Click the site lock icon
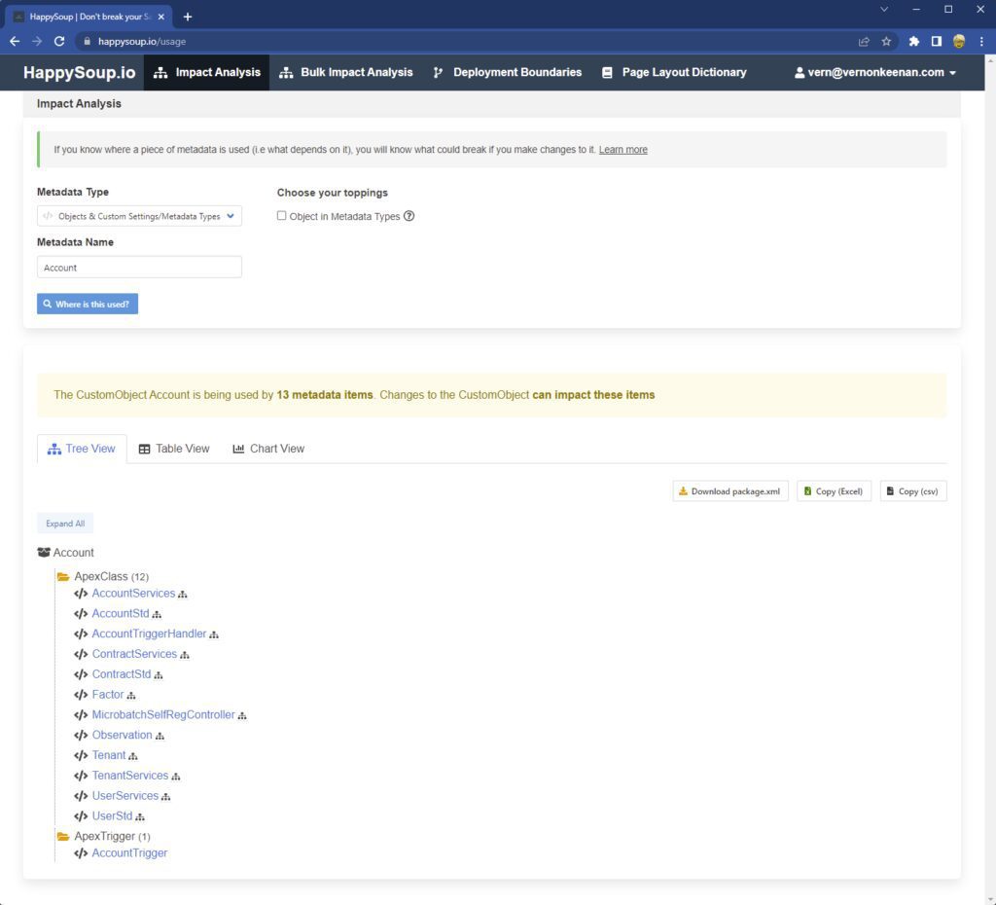The width and height of the screenshot is (996, 905). tap(87, 41)
